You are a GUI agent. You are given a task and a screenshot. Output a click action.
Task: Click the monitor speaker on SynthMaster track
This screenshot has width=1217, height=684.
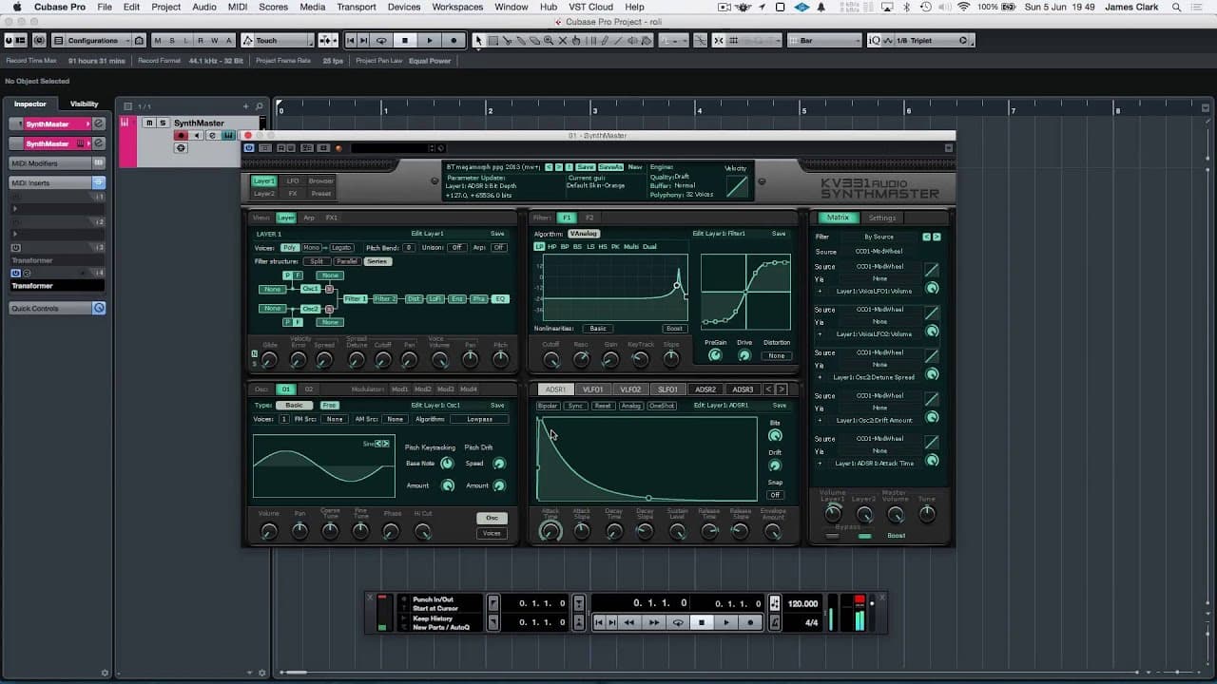[x=197, y=136]
